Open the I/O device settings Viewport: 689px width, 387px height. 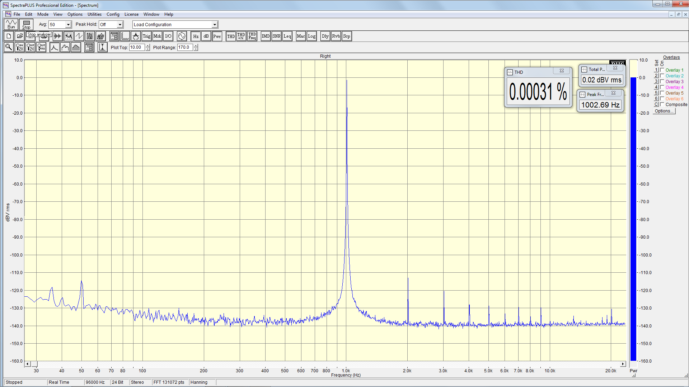pos(168,36)
